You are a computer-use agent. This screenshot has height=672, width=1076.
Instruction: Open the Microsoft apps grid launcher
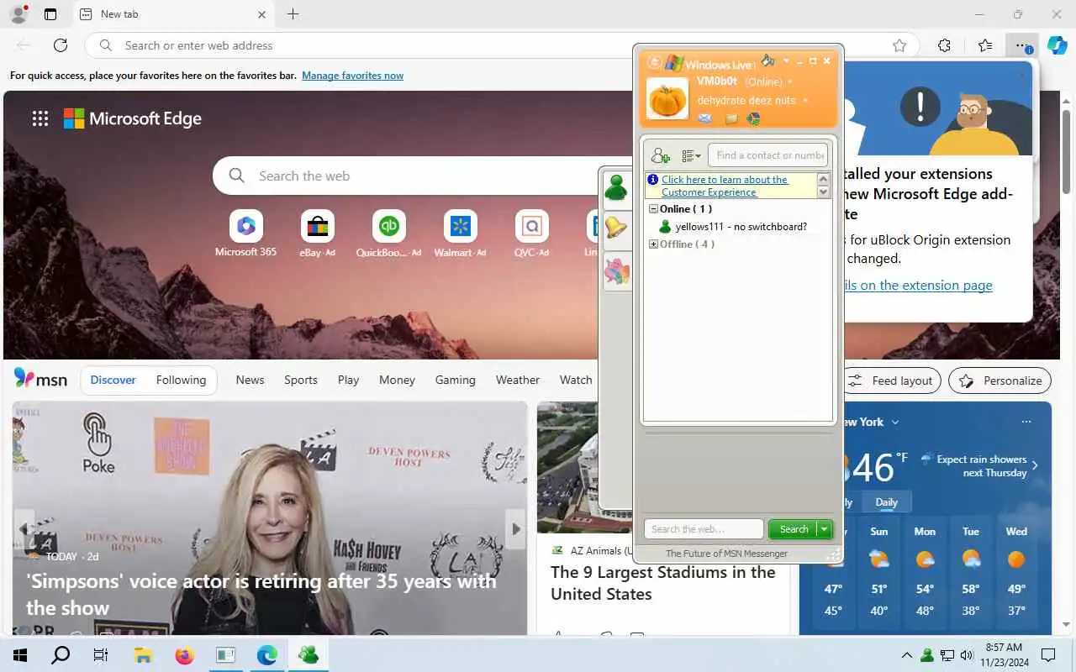click(40, 118)
